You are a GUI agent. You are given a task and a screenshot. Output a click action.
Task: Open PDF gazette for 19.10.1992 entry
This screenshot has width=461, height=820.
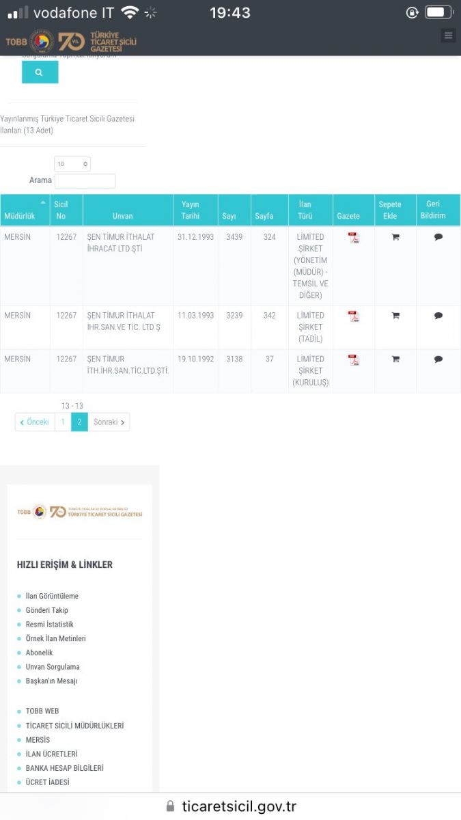coord(353,360)
